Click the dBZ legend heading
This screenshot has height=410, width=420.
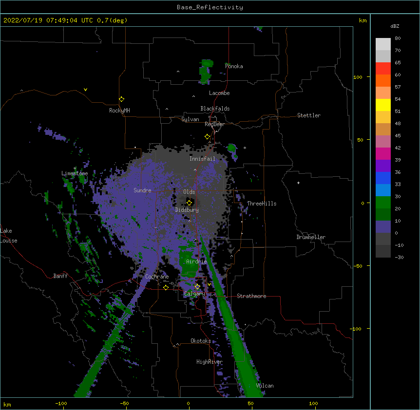[x=395, y=26]
